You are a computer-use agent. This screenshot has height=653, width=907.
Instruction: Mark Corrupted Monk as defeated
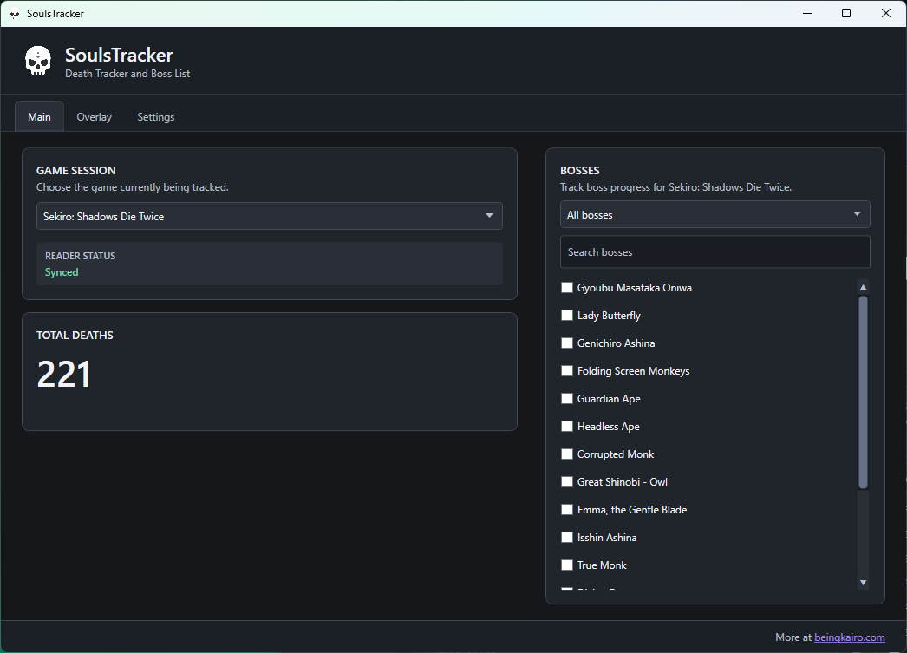(x=567, y=454)
